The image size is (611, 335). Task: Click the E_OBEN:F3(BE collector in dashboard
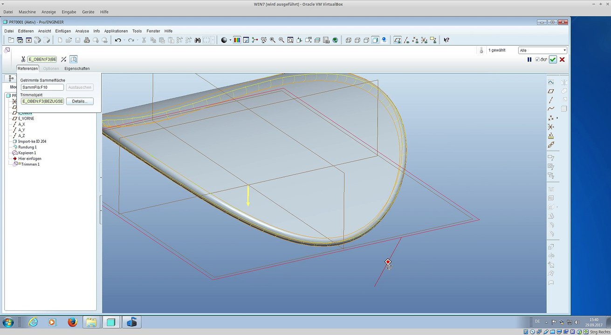[x=42, y=59]
